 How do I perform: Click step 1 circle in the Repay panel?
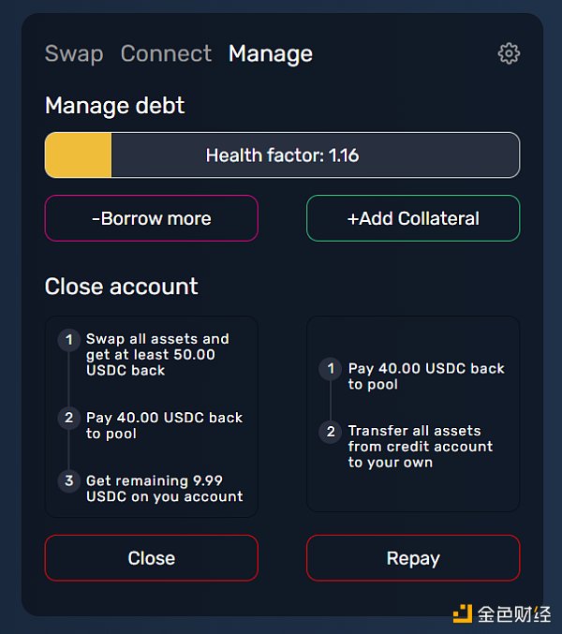coord(331,369)
